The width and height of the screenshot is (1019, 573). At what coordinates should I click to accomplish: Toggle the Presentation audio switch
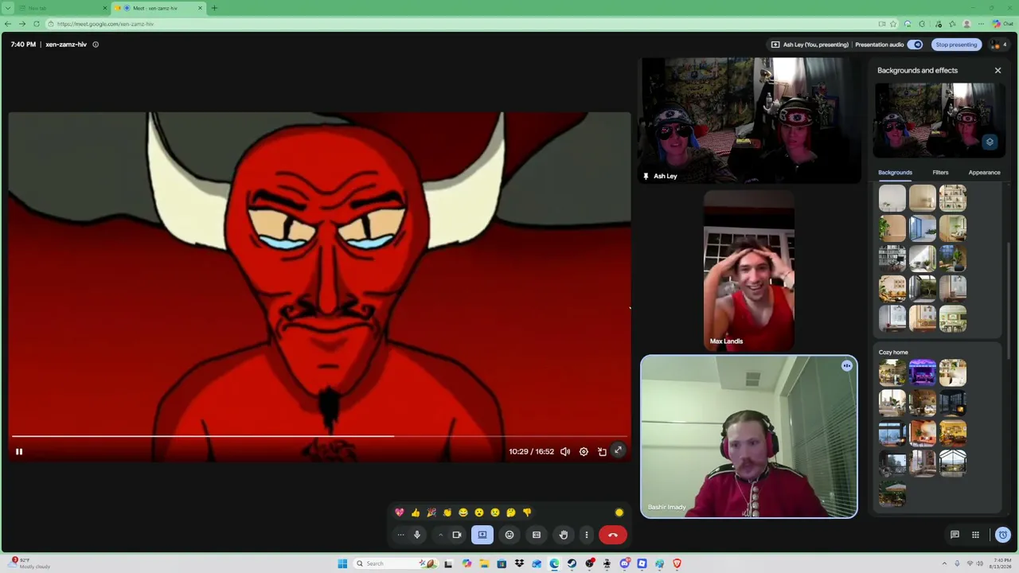(916, 45)
